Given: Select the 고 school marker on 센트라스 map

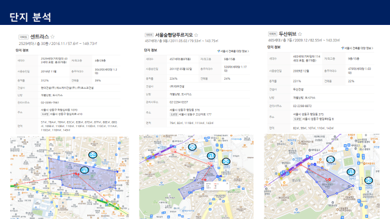Looking at the screenshot, I should [x=85, y=170].
